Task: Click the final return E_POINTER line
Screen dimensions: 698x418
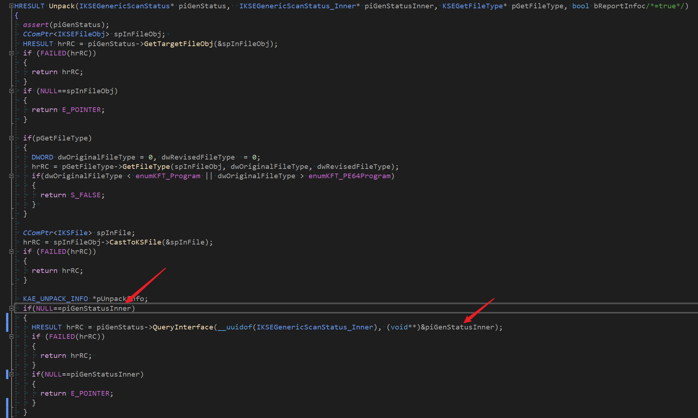Action: point(76,394)
